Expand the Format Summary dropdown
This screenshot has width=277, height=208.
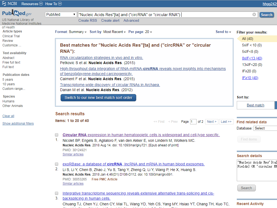(x=71, y=32)
